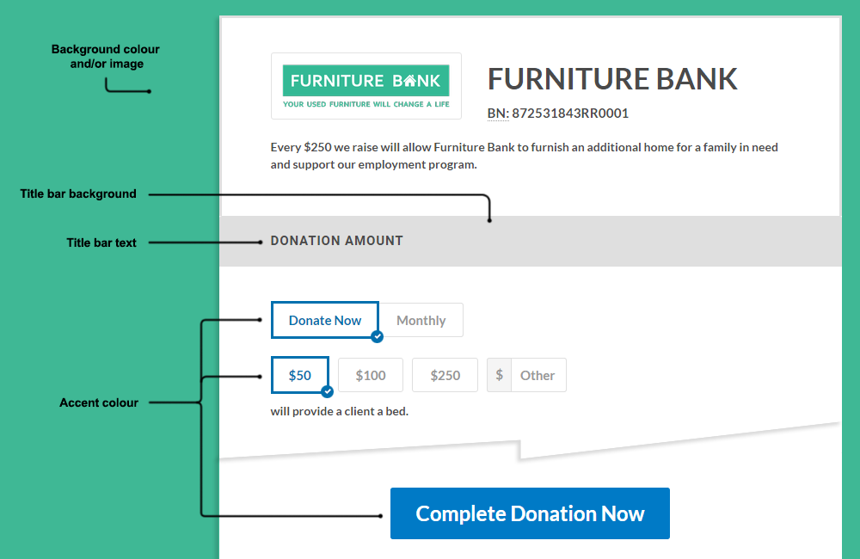The width and height of the screenshot is (860, 559).
Task: Click the checkmark badge on Donate Now
Action: (377, 336)
